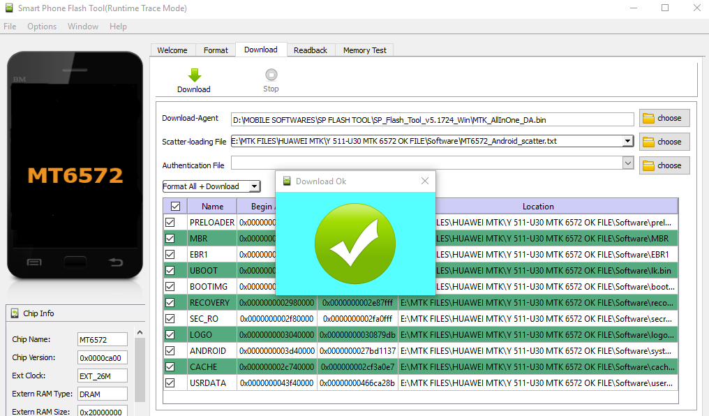Switch to the Memory Test tab

[364, 50]
